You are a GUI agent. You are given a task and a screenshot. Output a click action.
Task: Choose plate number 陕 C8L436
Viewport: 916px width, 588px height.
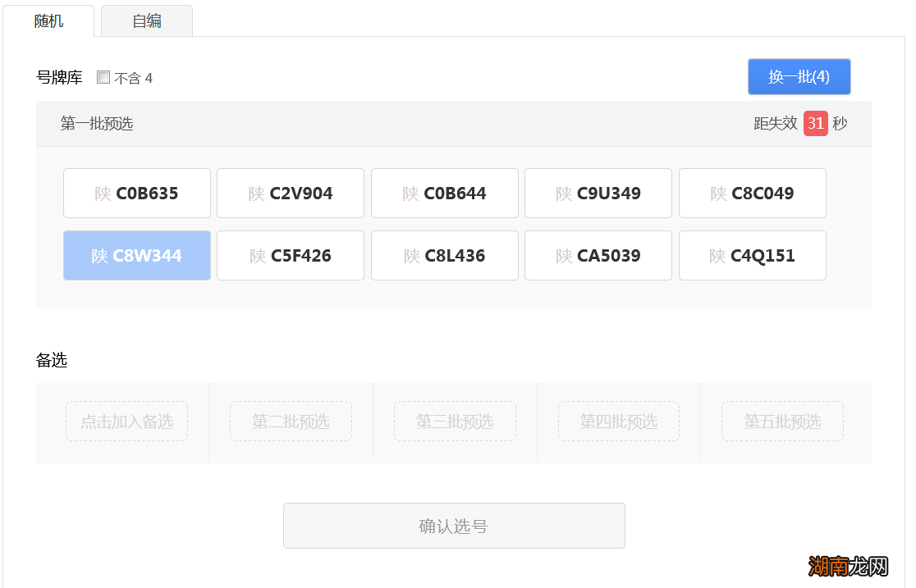(x=445, y=256)
